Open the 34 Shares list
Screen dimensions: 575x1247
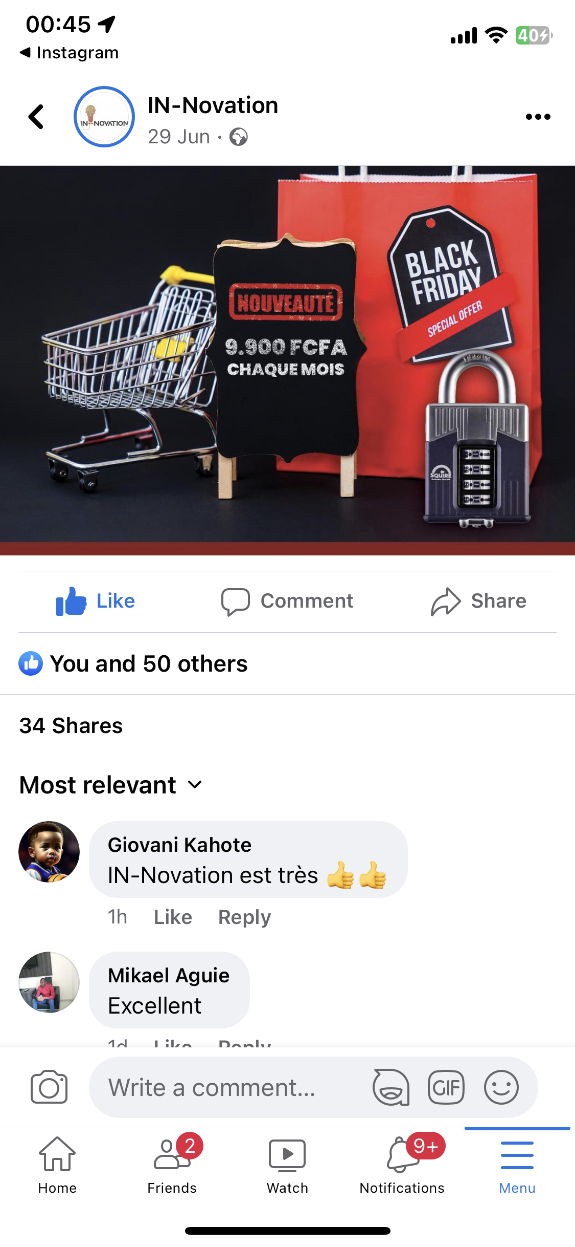click(71, 725)
